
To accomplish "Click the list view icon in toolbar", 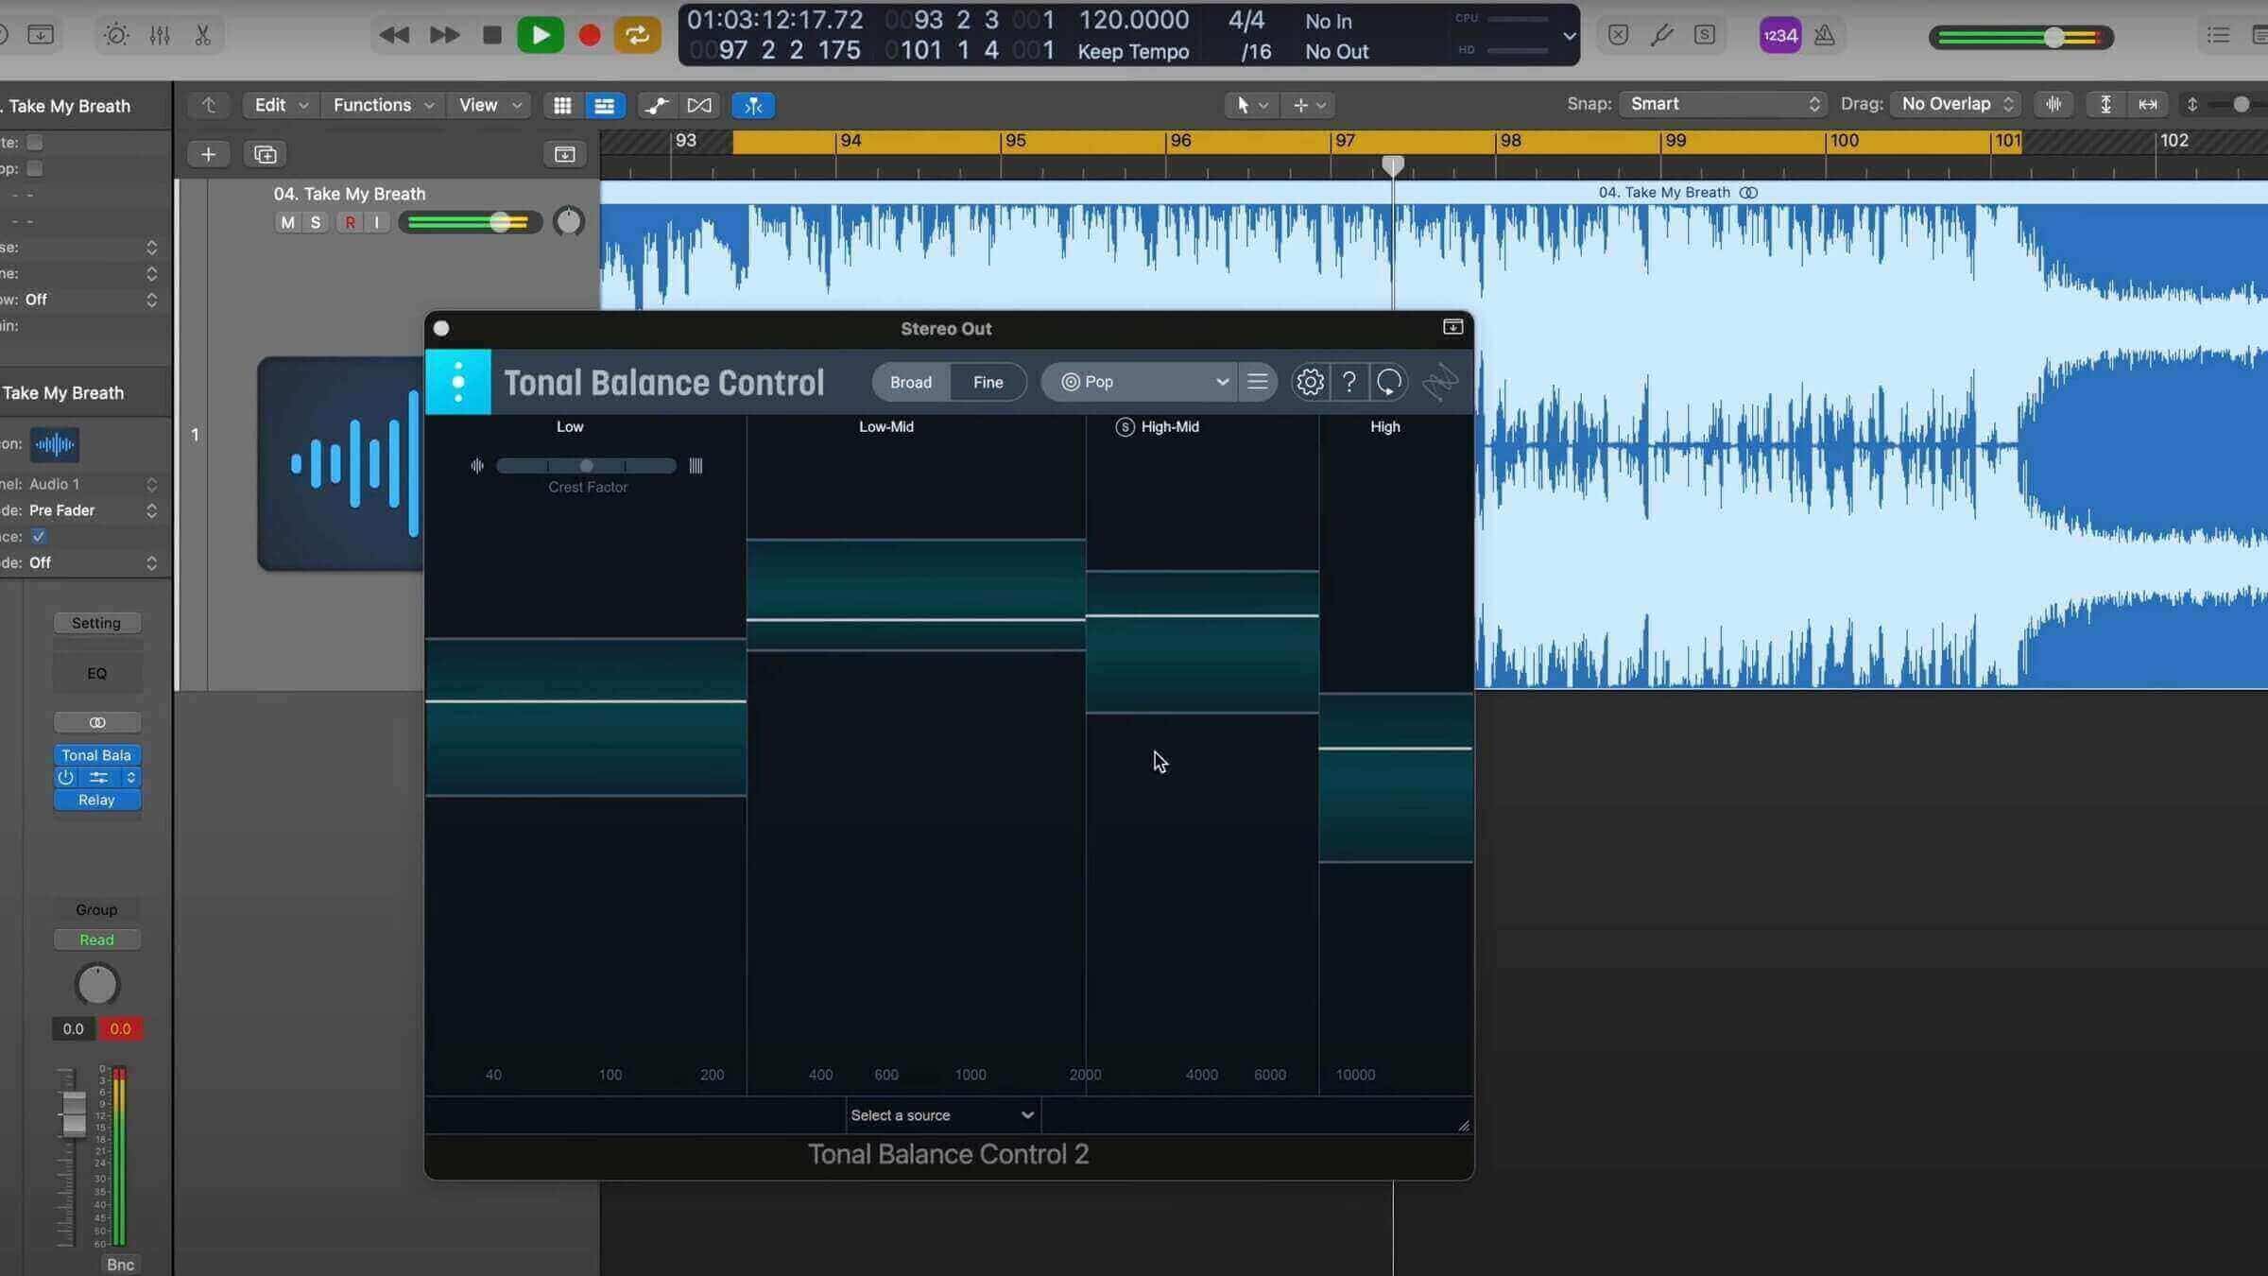I will (604, 105).
